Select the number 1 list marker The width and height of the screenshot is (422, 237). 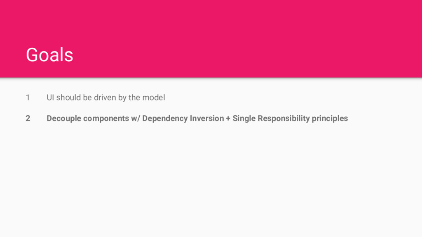point(28,98)
